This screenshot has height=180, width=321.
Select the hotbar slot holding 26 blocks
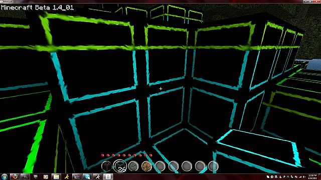[x=120, y=166]
